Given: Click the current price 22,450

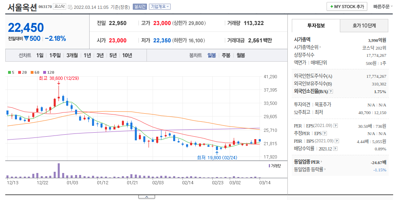Looking at the screenshot, I should click(26, 27).
